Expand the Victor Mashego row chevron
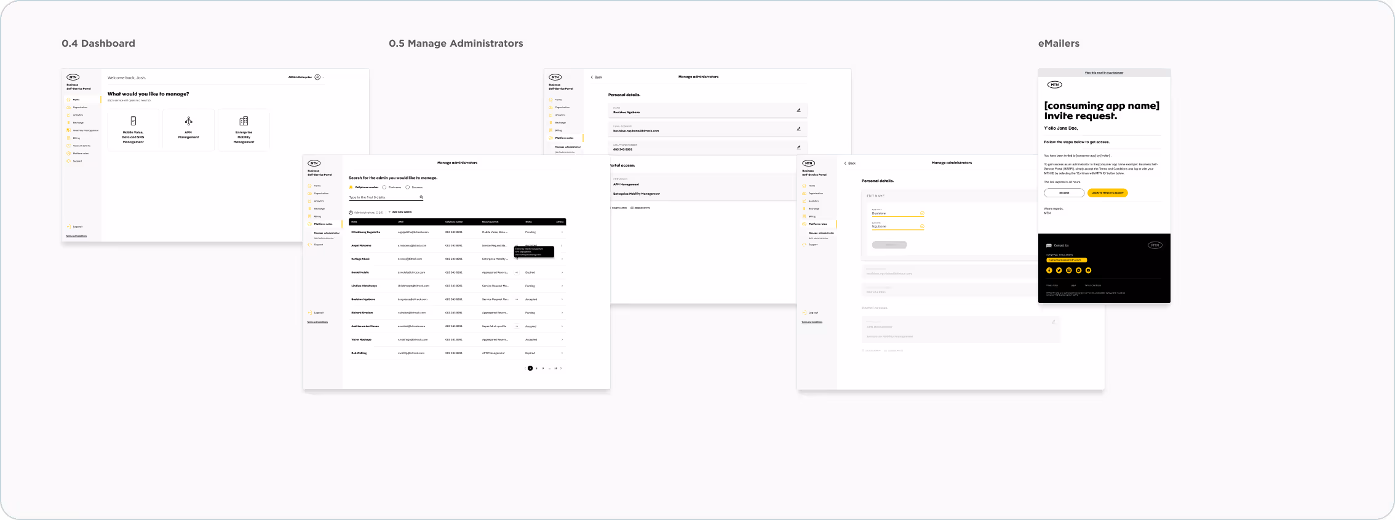Viewport: 1395px width, 520px height. click(x=562, y=340)
